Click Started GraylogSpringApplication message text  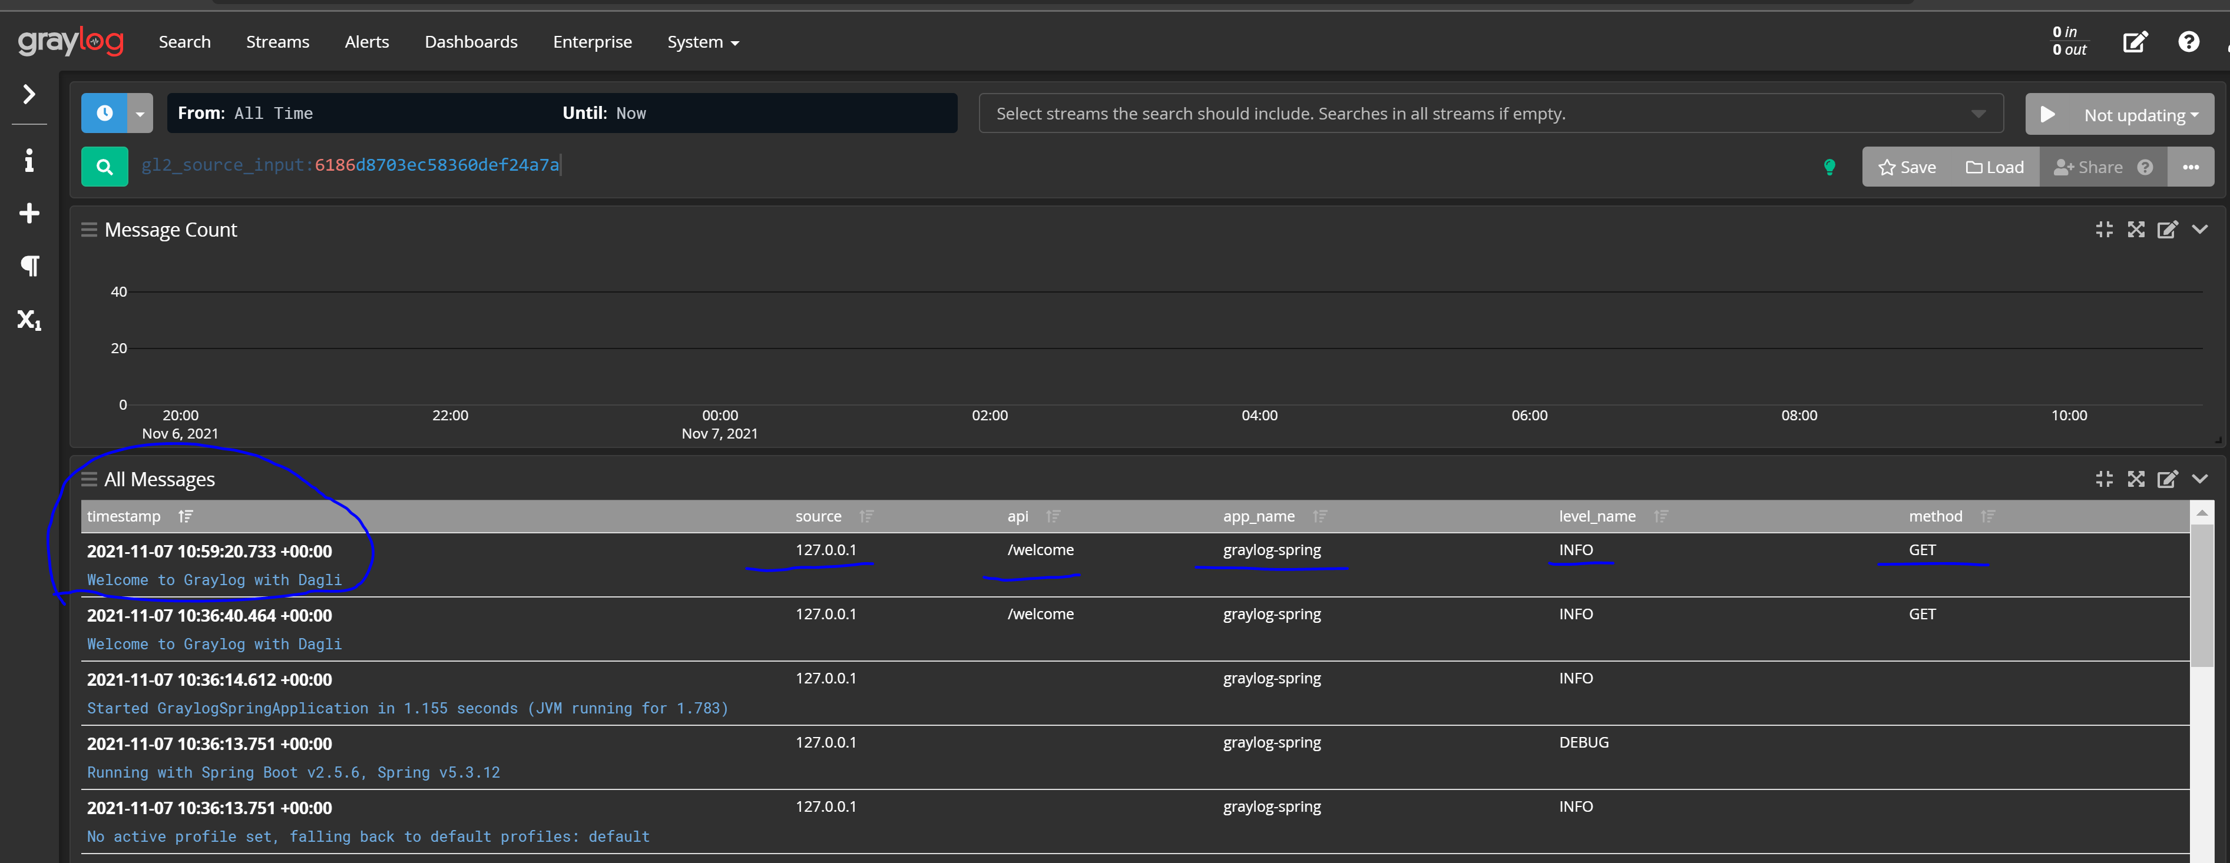408,708
